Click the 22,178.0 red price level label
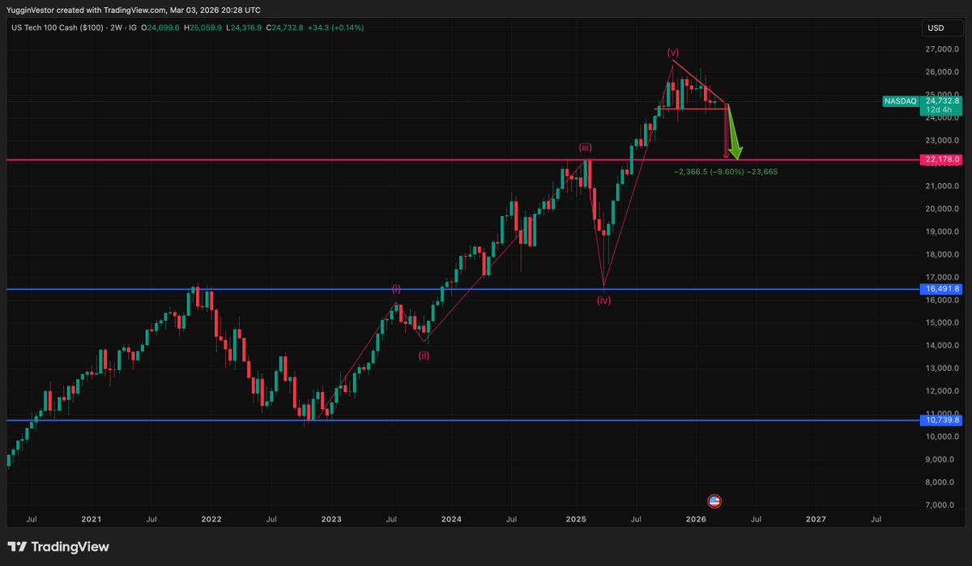 (941, 160)
